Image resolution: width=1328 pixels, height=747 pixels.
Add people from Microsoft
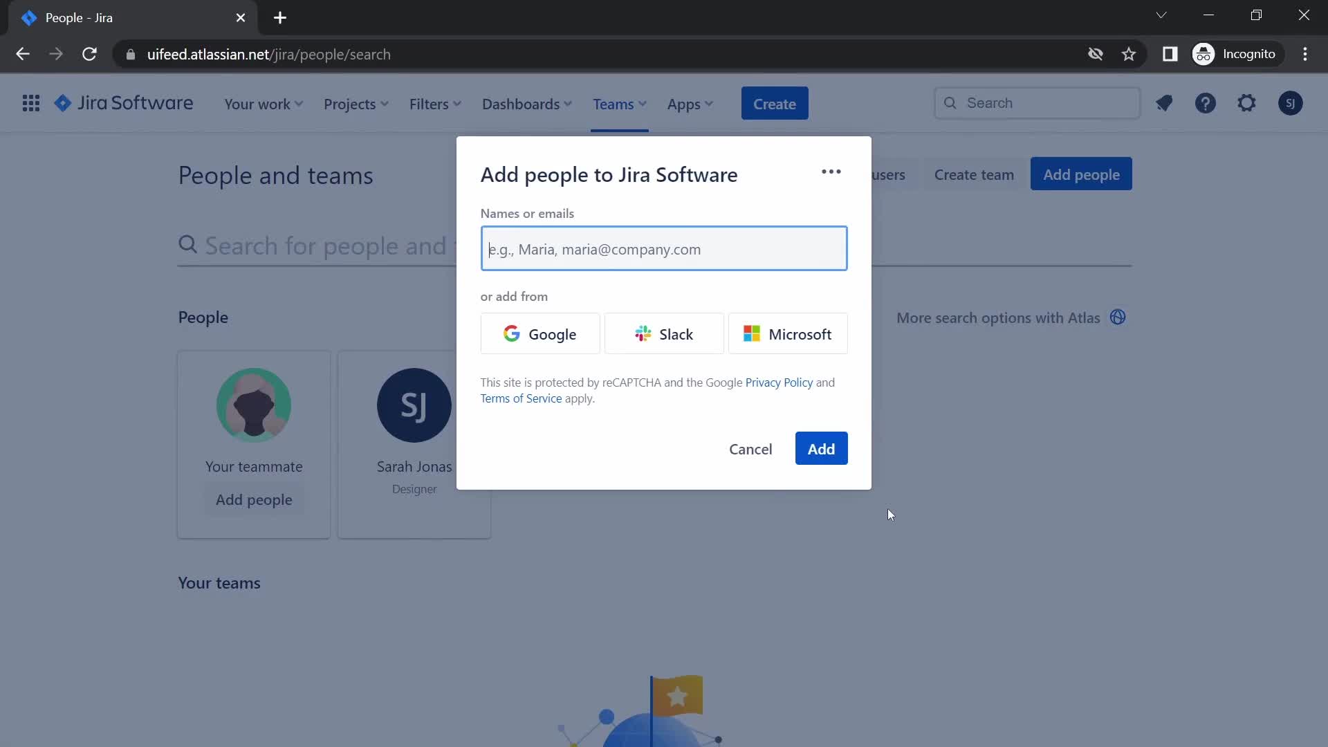pyautogui.click(x=788, y=334)
